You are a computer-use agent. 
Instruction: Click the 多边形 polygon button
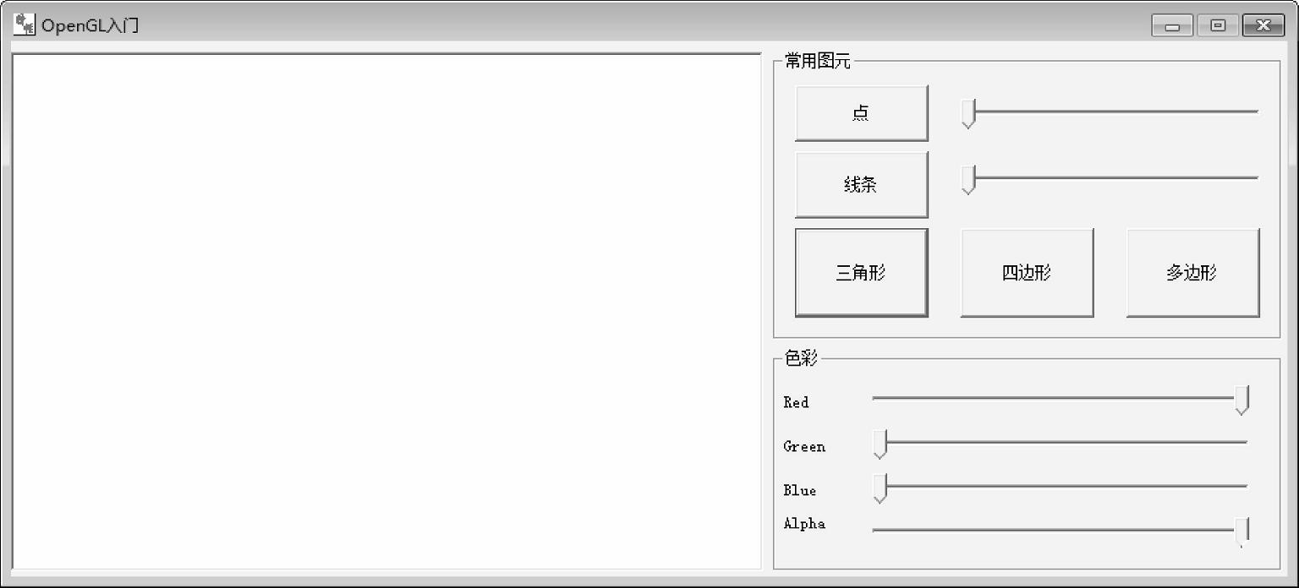tap(1192, 272)
